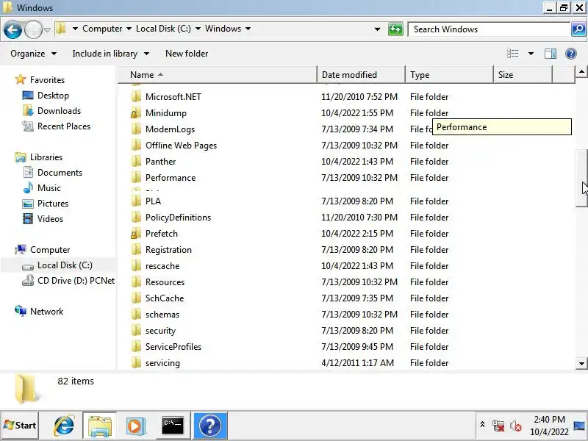Click the search magnifier icon
588x441 pixels.
pyautogui.click(x=578, y=29)
